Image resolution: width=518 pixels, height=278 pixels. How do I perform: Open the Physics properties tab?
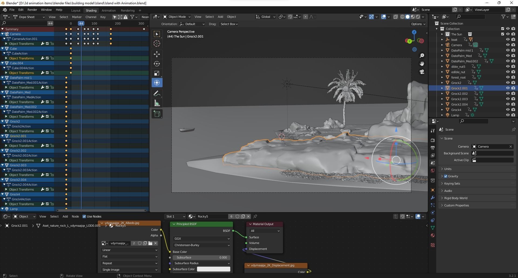click(x=433, y=213)
